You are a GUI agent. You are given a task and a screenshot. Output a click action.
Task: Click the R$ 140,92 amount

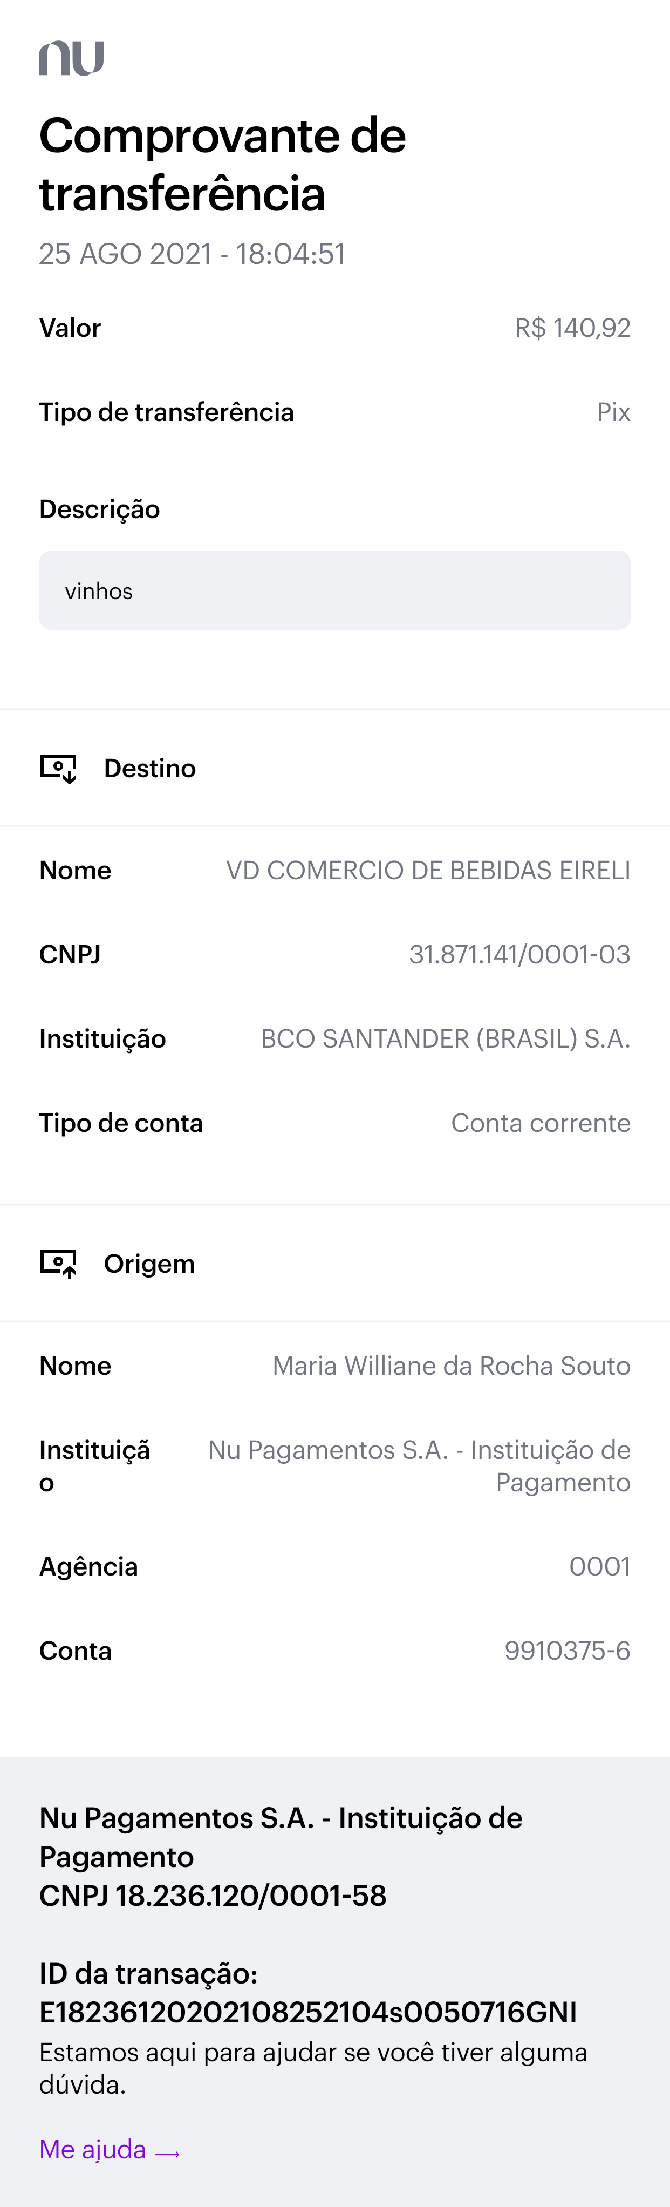(x=572, y=327)
